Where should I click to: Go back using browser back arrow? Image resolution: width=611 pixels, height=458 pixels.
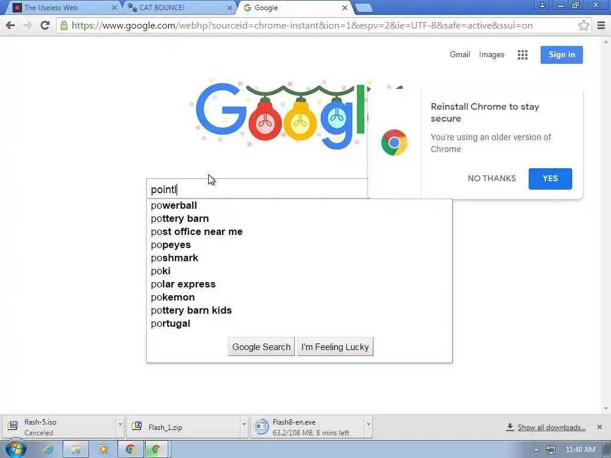click(x=11, y=26)
